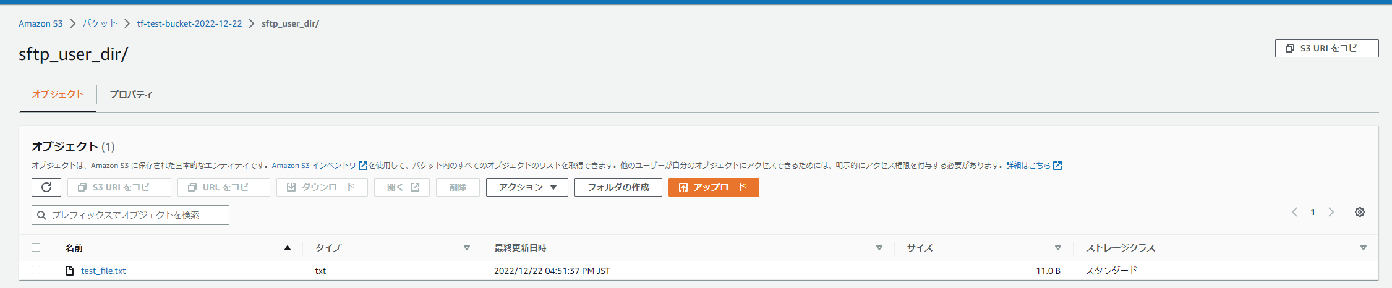Click the フォルダの作成 button

618,187
